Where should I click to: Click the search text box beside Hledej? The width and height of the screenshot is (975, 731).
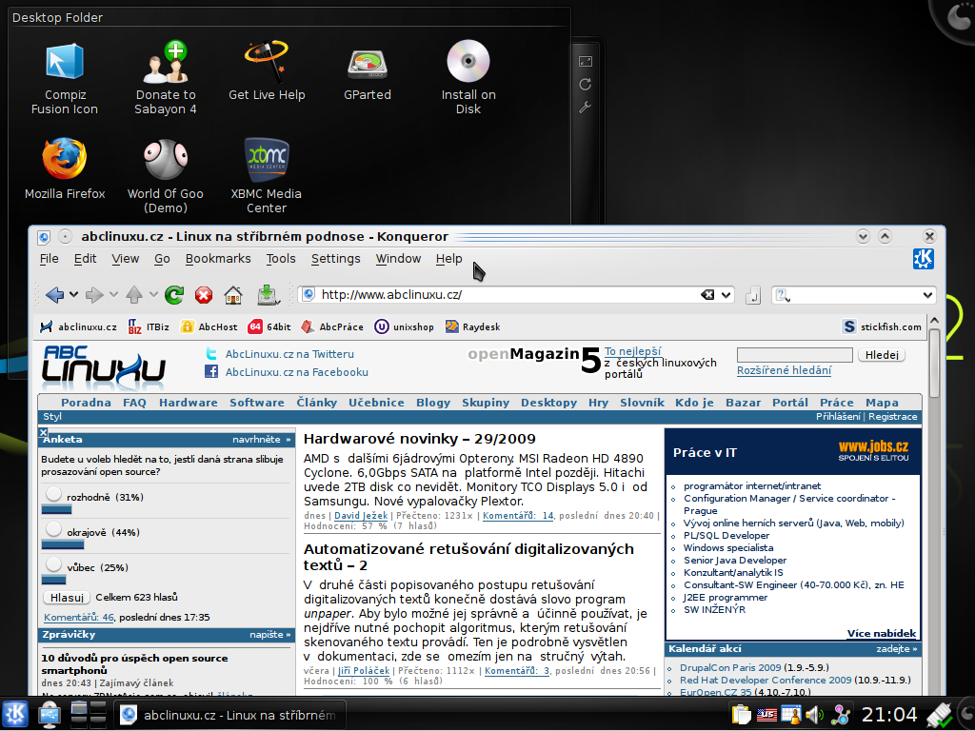click(794, 355)
